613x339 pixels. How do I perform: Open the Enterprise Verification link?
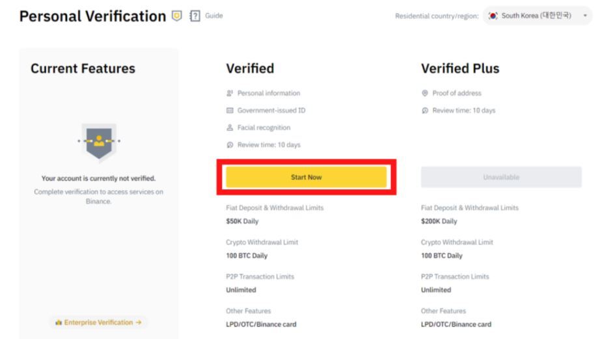point(98,323)
